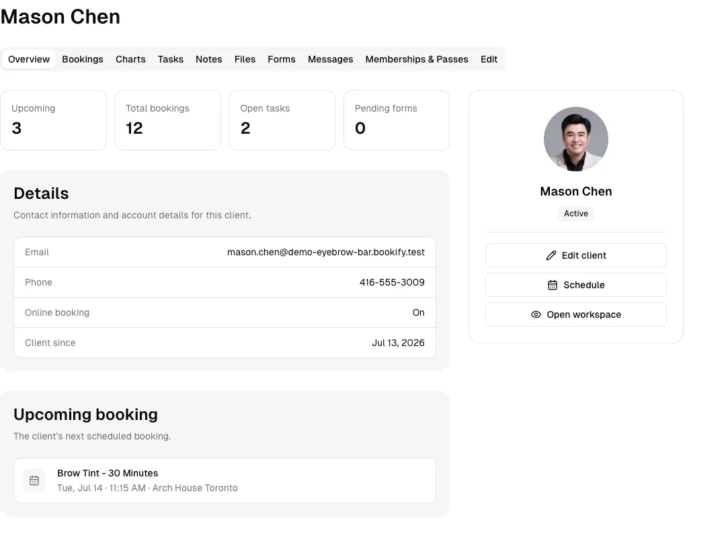Open Memberships & Passes tab

click(417, 59)
